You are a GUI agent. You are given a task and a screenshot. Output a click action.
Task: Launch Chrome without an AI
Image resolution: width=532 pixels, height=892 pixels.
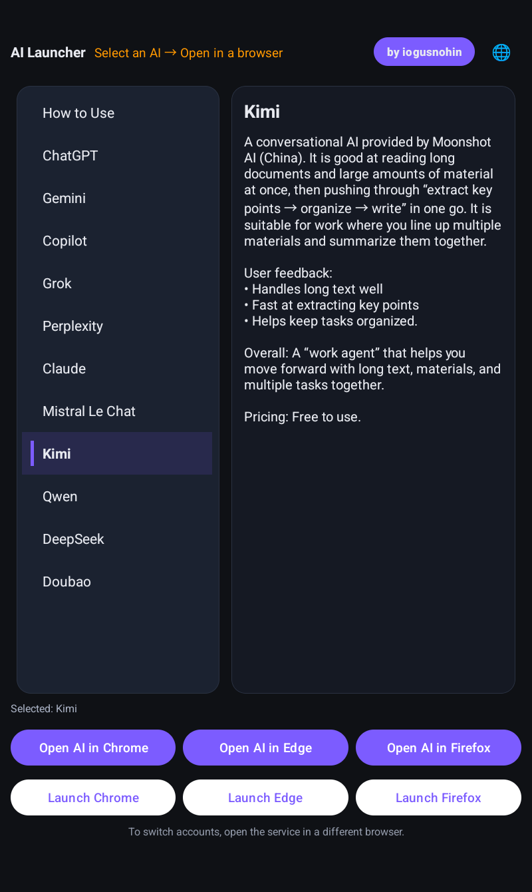pyautogui.click(x=93, y=797)
